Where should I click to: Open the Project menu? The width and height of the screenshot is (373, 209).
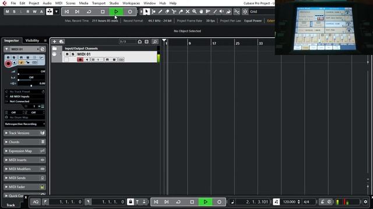34,3
